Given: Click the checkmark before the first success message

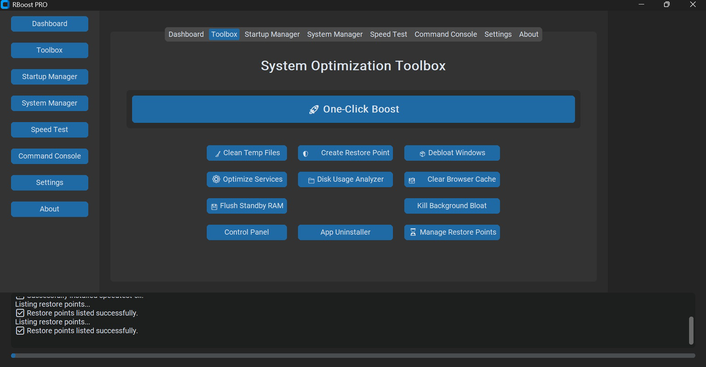Looking at the screenshot, I should tap(20, 313).
